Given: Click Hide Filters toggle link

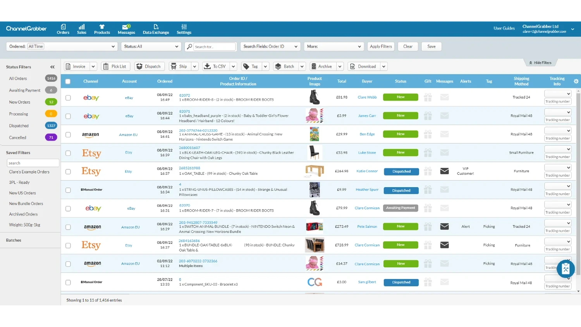Looking at the screenshot, I should (x=540, y=63).
